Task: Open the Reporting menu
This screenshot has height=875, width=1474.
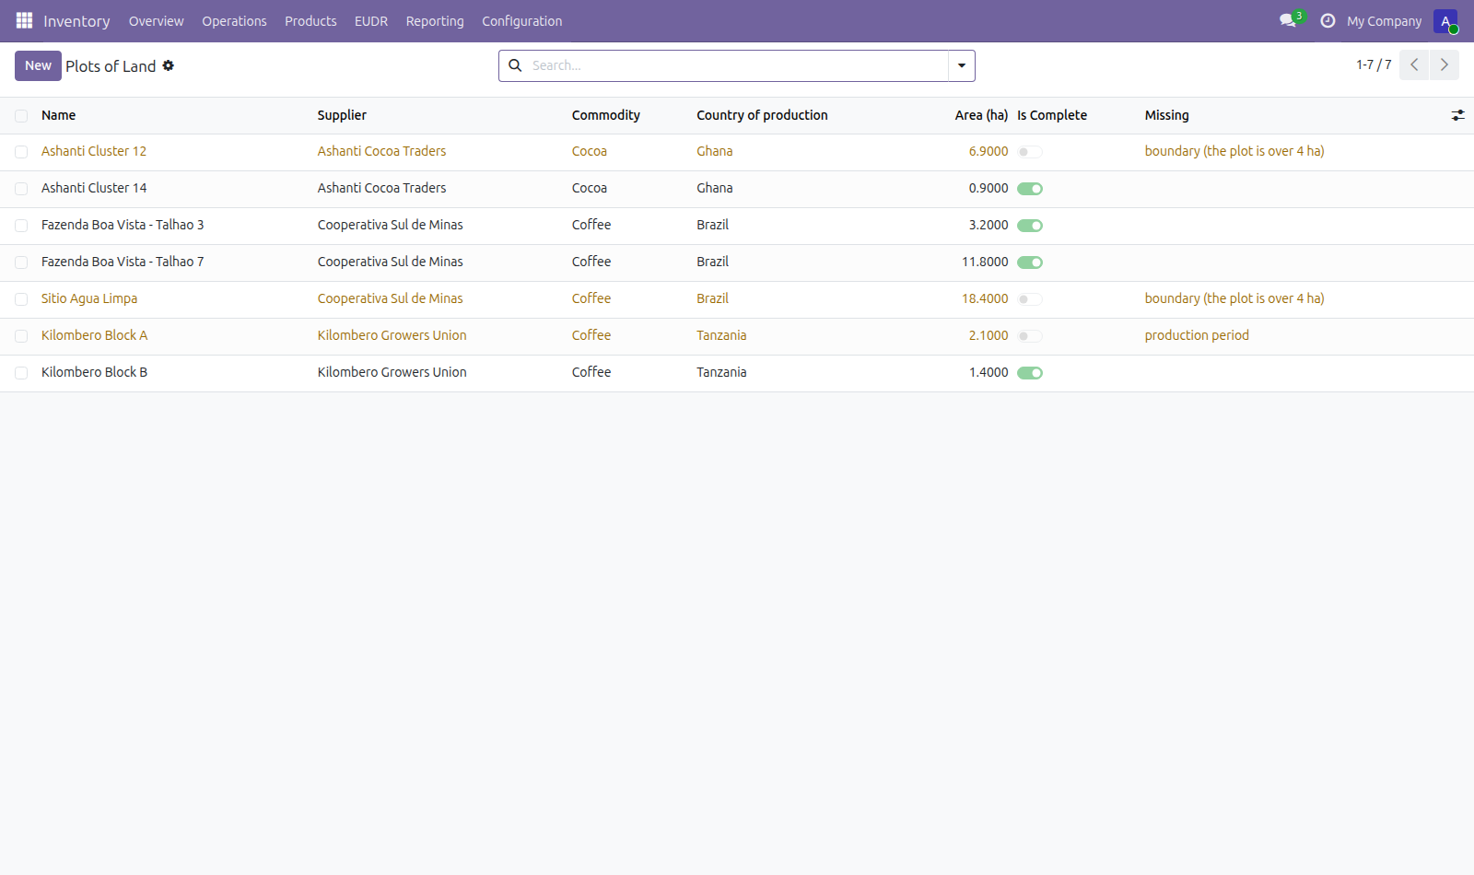Action: pyautogui.click(x=435, y=21)
